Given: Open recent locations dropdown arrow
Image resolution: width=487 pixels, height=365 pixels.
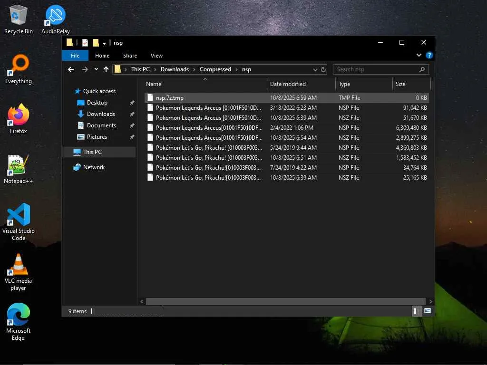Looking at the screenshot, I should click(x=96, y=69).
